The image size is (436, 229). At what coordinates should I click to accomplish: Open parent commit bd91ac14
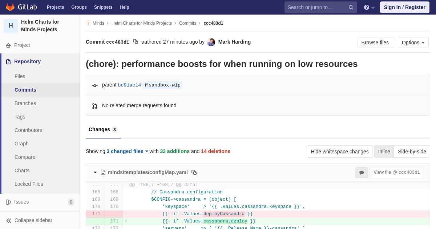[x=129, y=85]
